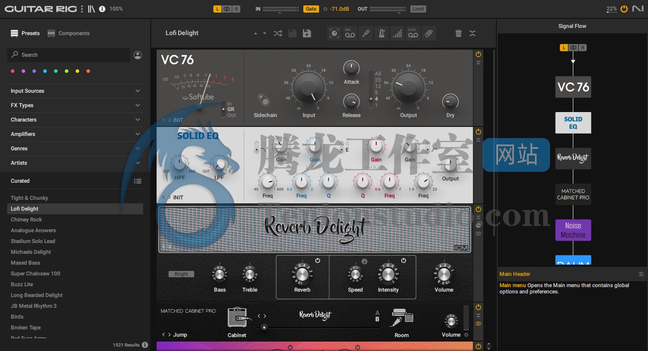Expand Artists filter
This screenshot has height=351, width=648.
pyautogui.click(x=75, y=163)
